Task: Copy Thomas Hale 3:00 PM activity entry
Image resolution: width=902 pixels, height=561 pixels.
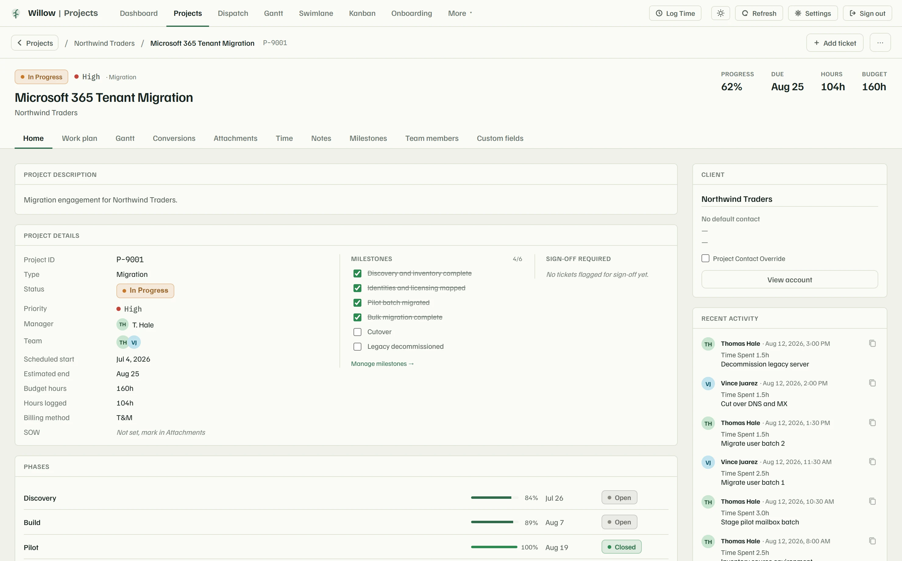Action: pos(872,344)
